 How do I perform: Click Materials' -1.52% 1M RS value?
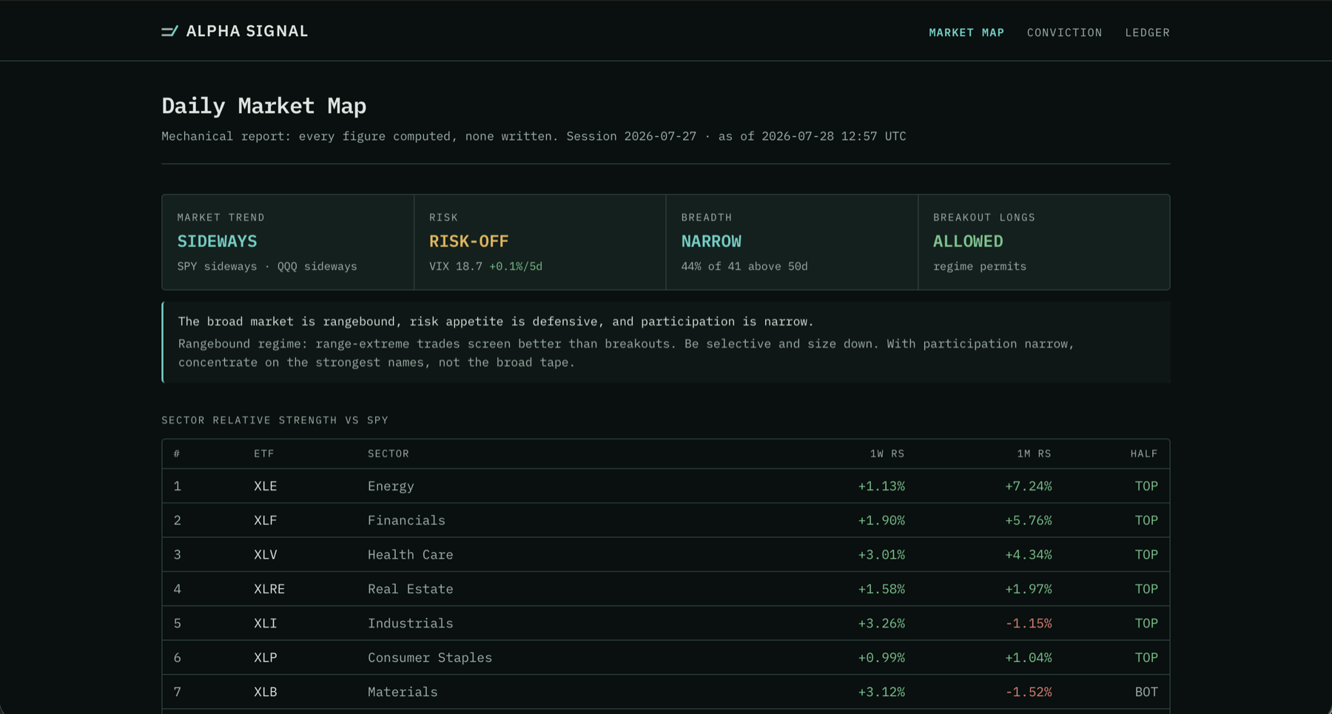click(x=1028, y=692)
